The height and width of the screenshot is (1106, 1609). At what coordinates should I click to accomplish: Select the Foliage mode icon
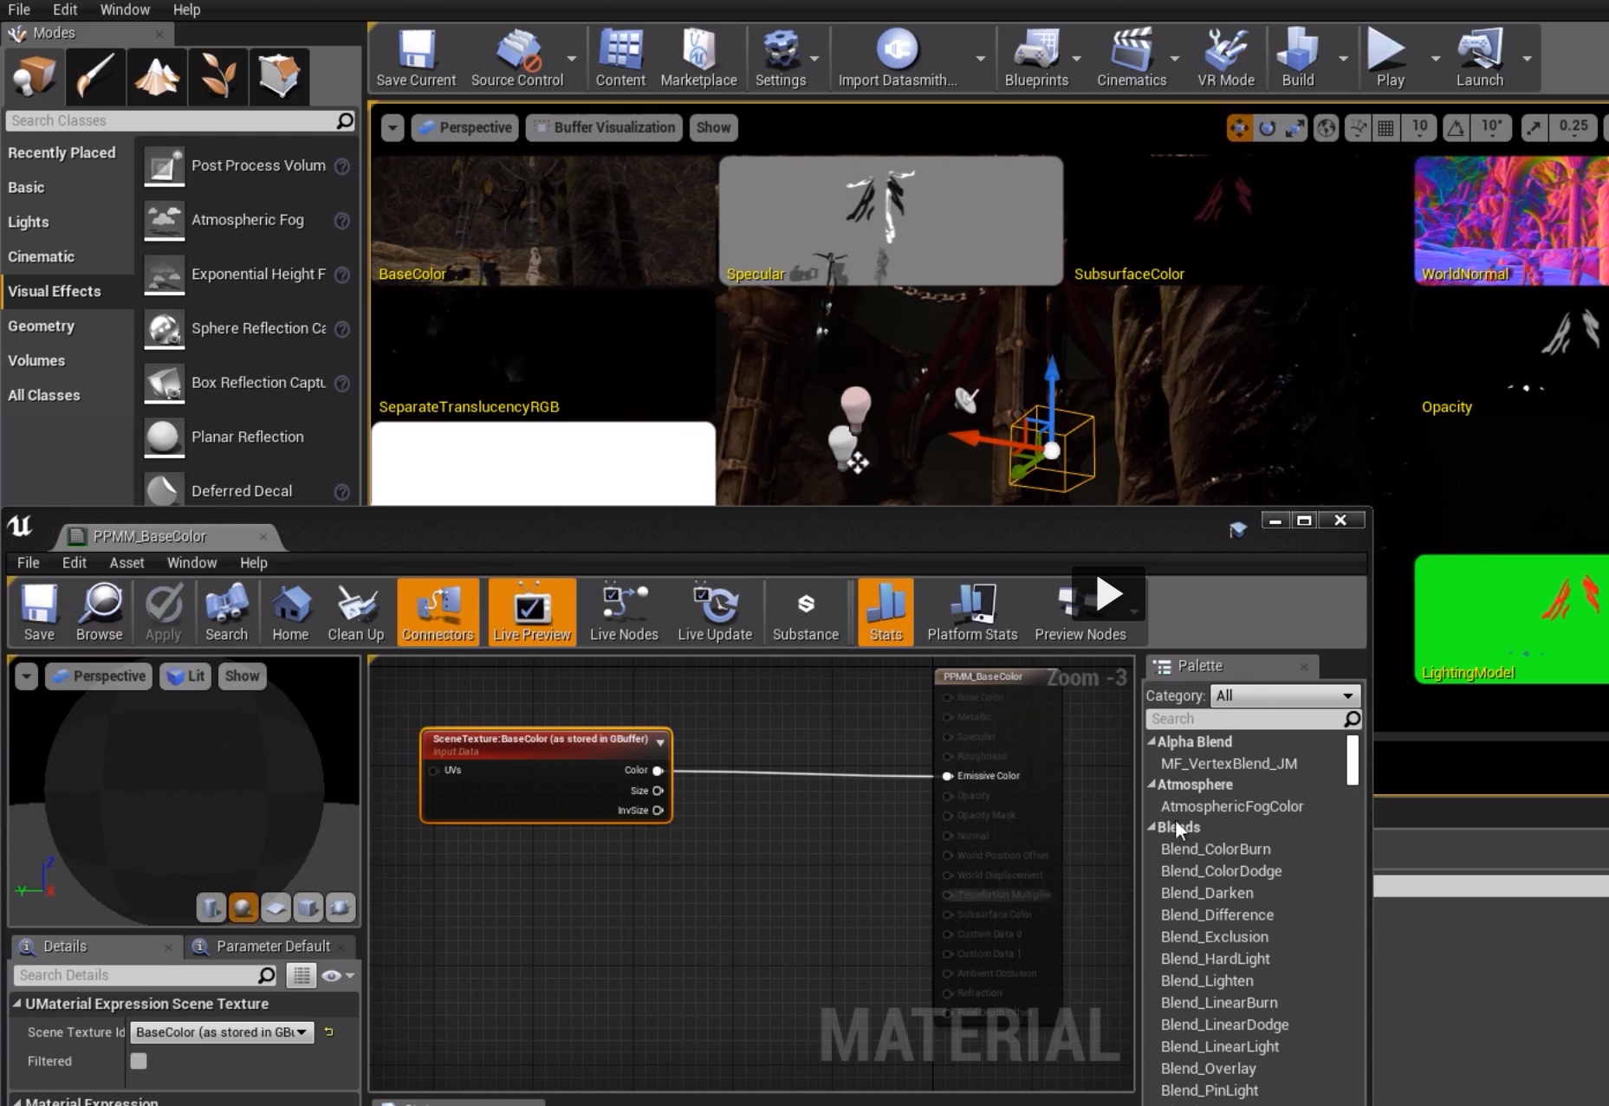[x=217, y=76]
